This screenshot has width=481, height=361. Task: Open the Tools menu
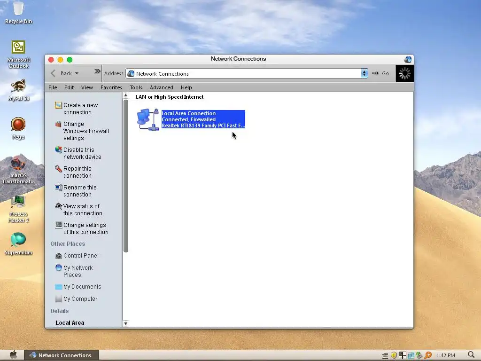click(x=136, y=87)
